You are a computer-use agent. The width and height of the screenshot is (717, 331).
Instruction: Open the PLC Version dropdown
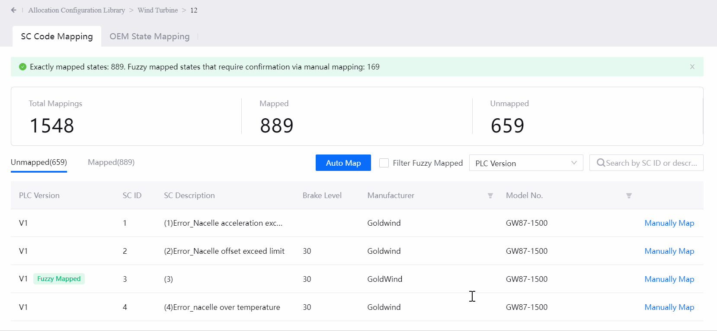coord(525,163)
